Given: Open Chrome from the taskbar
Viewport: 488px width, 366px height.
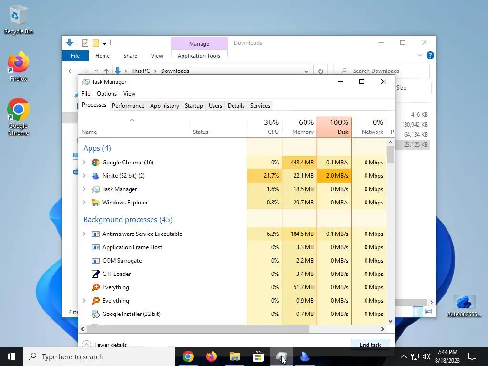Looking at the screenshot, I should (188, 356).
